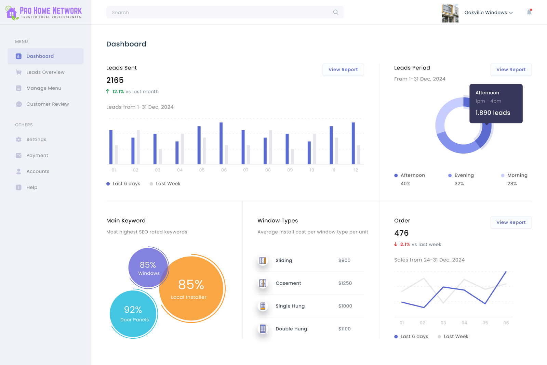Image resolution: width=547 pixels, height=365 pixels.
Task: Open notifications via the bell icon
Action: coord(529,12)
